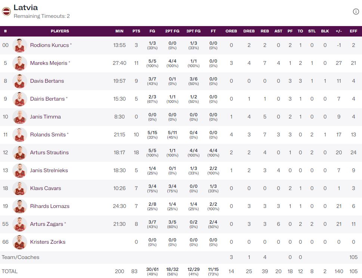This screenshot has width=362, height=278.
Task: Click Dairis Bertans player name
Action: 47,99
